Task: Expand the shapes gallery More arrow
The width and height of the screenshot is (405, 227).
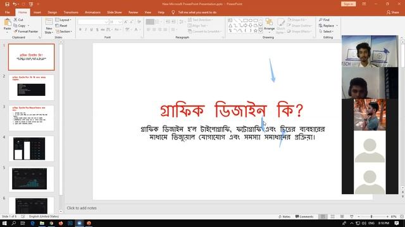Action: point(261,30)
